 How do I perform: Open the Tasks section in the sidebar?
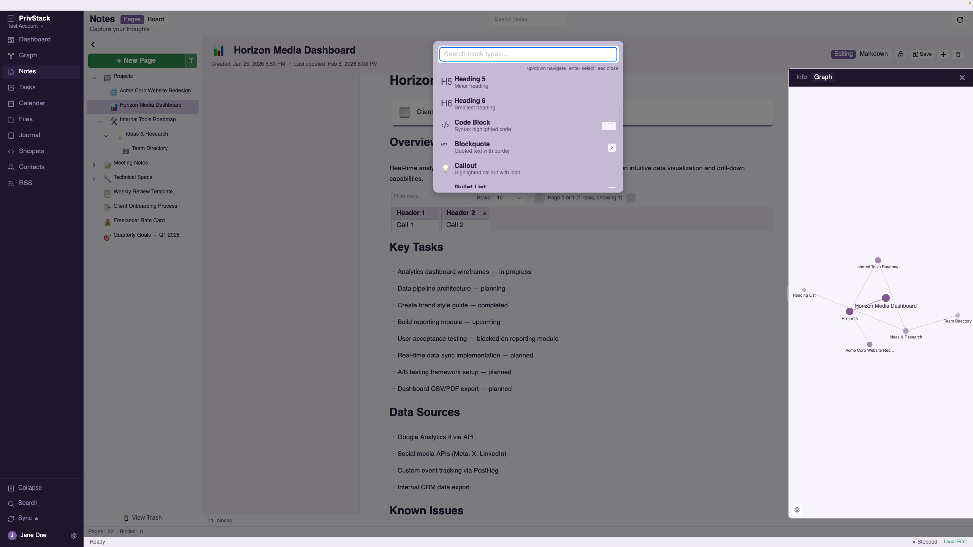pos(27,87)
